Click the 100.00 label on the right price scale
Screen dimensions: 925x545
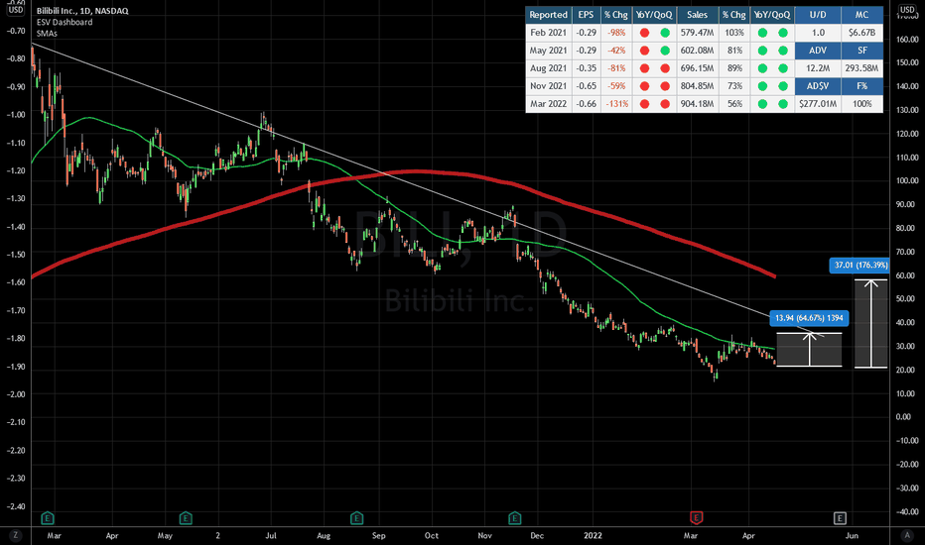point(907,181)
